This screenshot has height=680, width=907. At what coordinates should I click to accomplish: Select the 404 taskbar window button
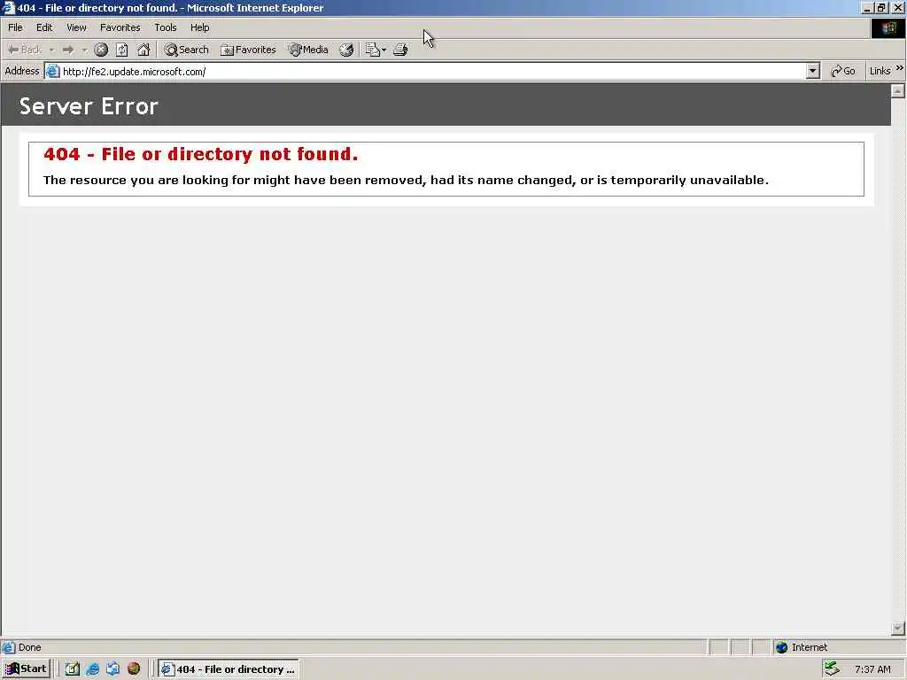[x=229, y=669]
